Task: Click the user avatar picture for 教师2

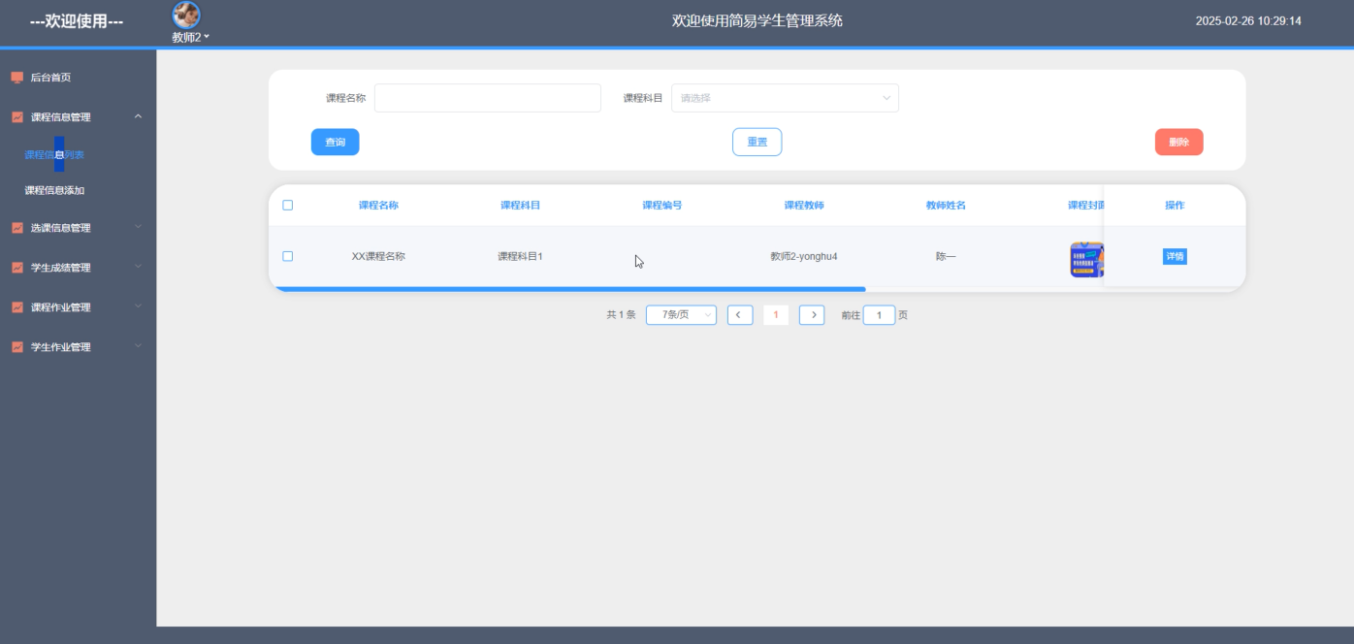Action: (186, 15)
